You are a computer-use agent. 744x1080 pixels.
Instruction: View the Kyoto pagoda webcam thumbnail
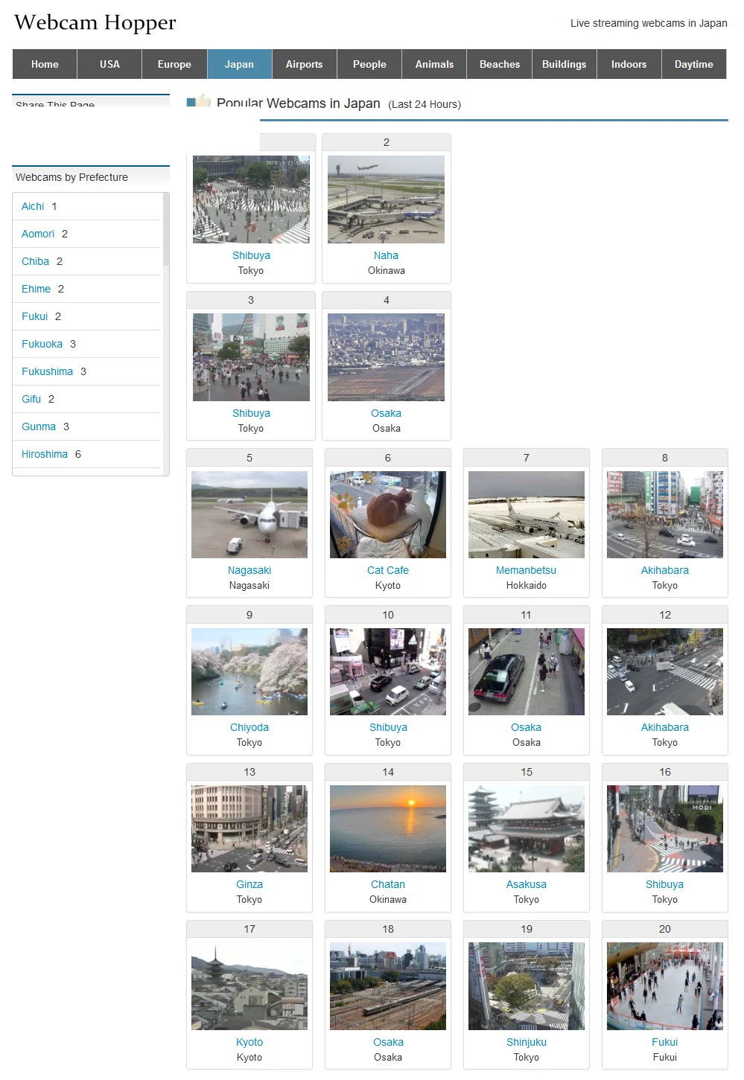point(249,986)
